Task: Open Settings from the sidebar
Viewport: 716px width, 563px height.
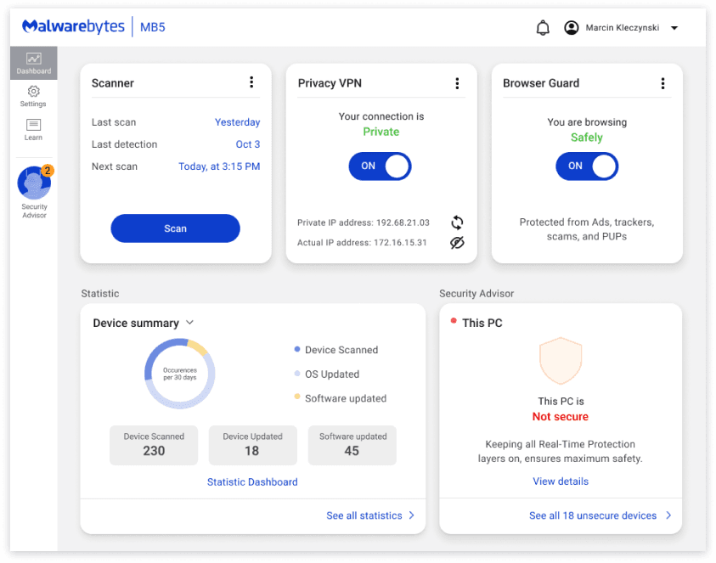Action: point(33,96)
